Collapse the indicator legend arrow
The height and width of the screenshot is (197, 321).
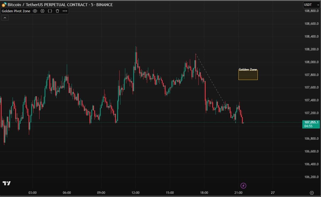(x=5, y=17)
